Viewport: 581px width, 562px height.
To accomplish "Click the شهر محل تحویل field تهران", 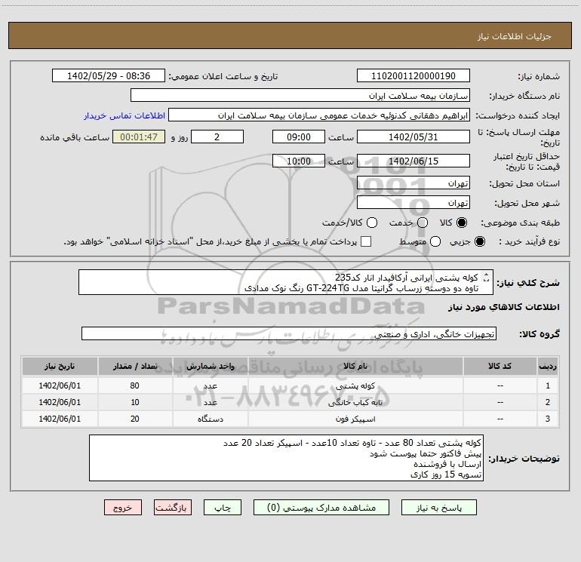I will (413, 202).
